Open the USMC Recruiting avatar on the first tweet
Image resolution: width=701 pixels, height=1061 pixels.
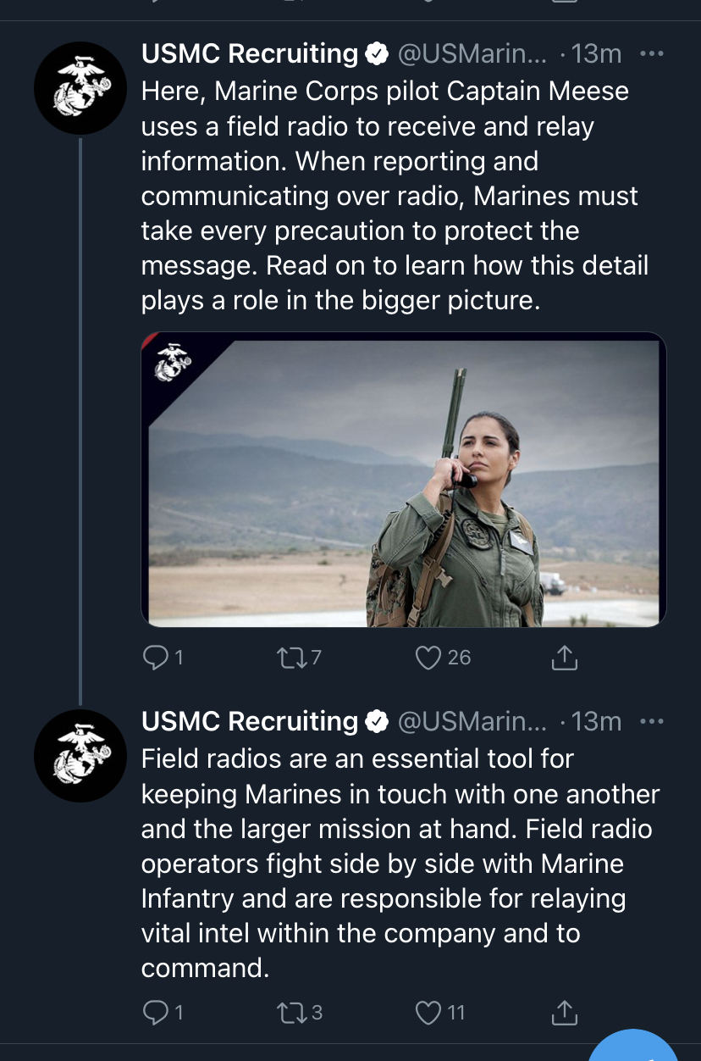click(80, 88)
